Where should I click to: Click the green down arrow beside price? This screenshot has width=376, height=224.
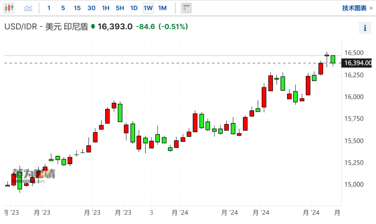click(x=93, y=27)
